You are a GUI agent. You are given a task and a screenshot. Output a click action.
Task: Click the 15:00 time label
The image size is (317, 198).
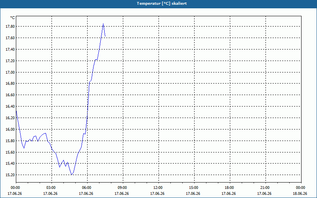point(194,188)
